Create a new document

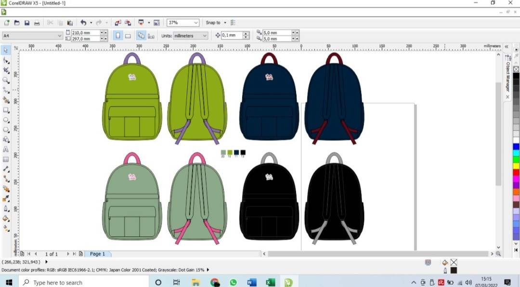click(x=7, y=23)
